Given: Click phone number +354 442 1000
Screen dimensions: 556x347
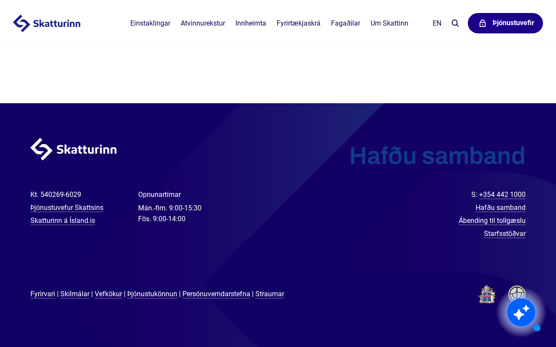Looking at the screenshot, I should (502, 195).
